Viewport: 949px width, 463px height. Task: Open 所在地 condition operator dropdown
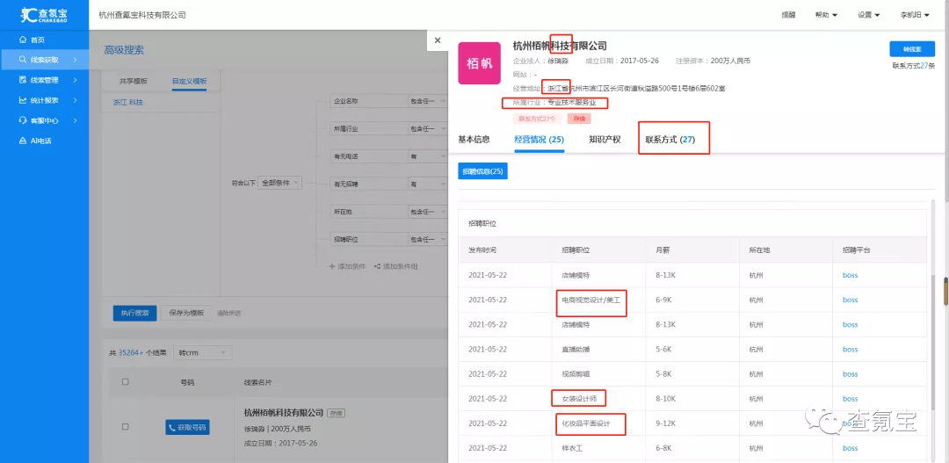click(x=427, y=212)
